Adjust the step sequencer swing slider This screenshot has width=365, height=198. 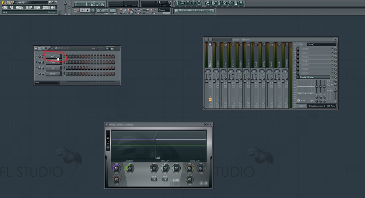pyautogui.click(x=100, y=49)
